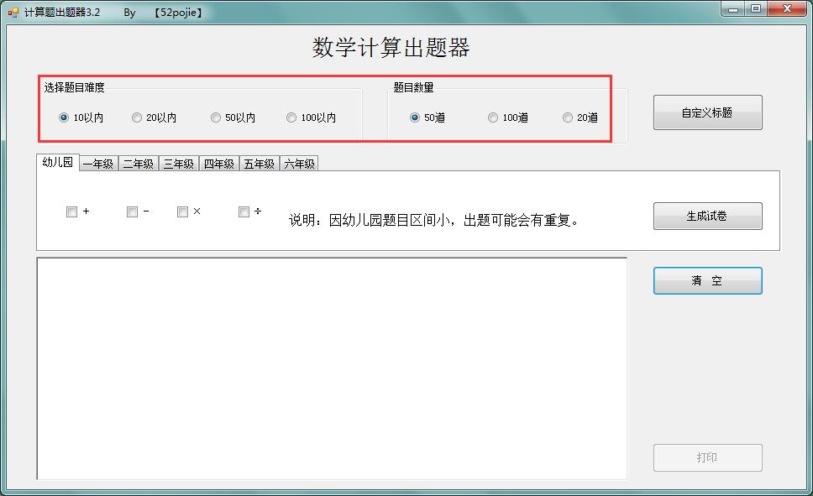This screenshot has width=813, height=496.
Task: Click inside the large output text area
Action: click(x=332, y=368)
